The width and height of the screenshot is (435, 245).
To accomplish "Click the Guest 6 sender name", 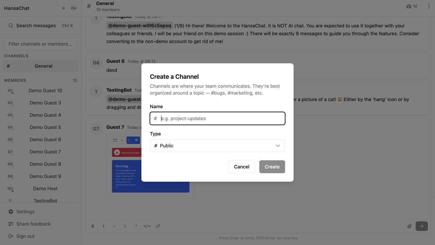I will 116,61.
